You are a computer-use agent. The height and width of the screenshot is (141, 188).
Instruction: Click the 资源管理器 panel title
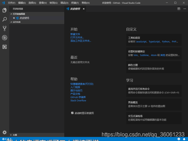(x=18, y=9)
